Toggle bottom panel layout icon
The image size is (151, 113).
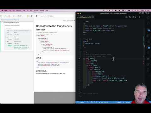[143, 13]
